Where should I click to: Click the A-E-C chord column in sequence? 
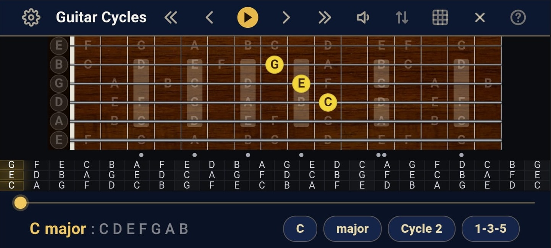(137, 175)
